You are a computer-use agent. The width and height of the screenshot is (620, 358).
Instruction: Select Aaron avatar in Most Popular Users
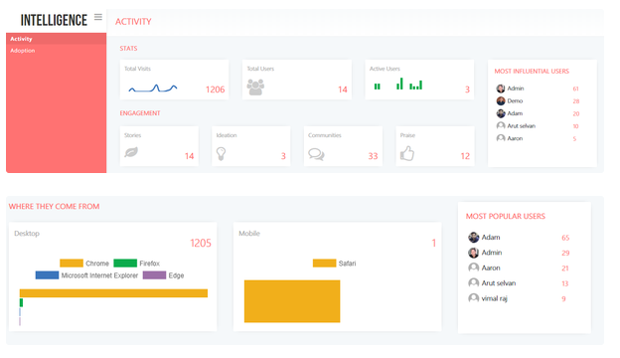click(473, 268)
